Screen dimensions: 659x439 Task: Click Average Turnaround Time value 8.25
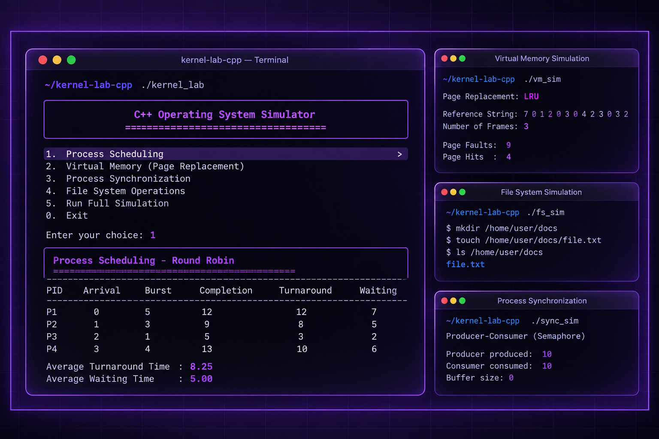point(201,367)
